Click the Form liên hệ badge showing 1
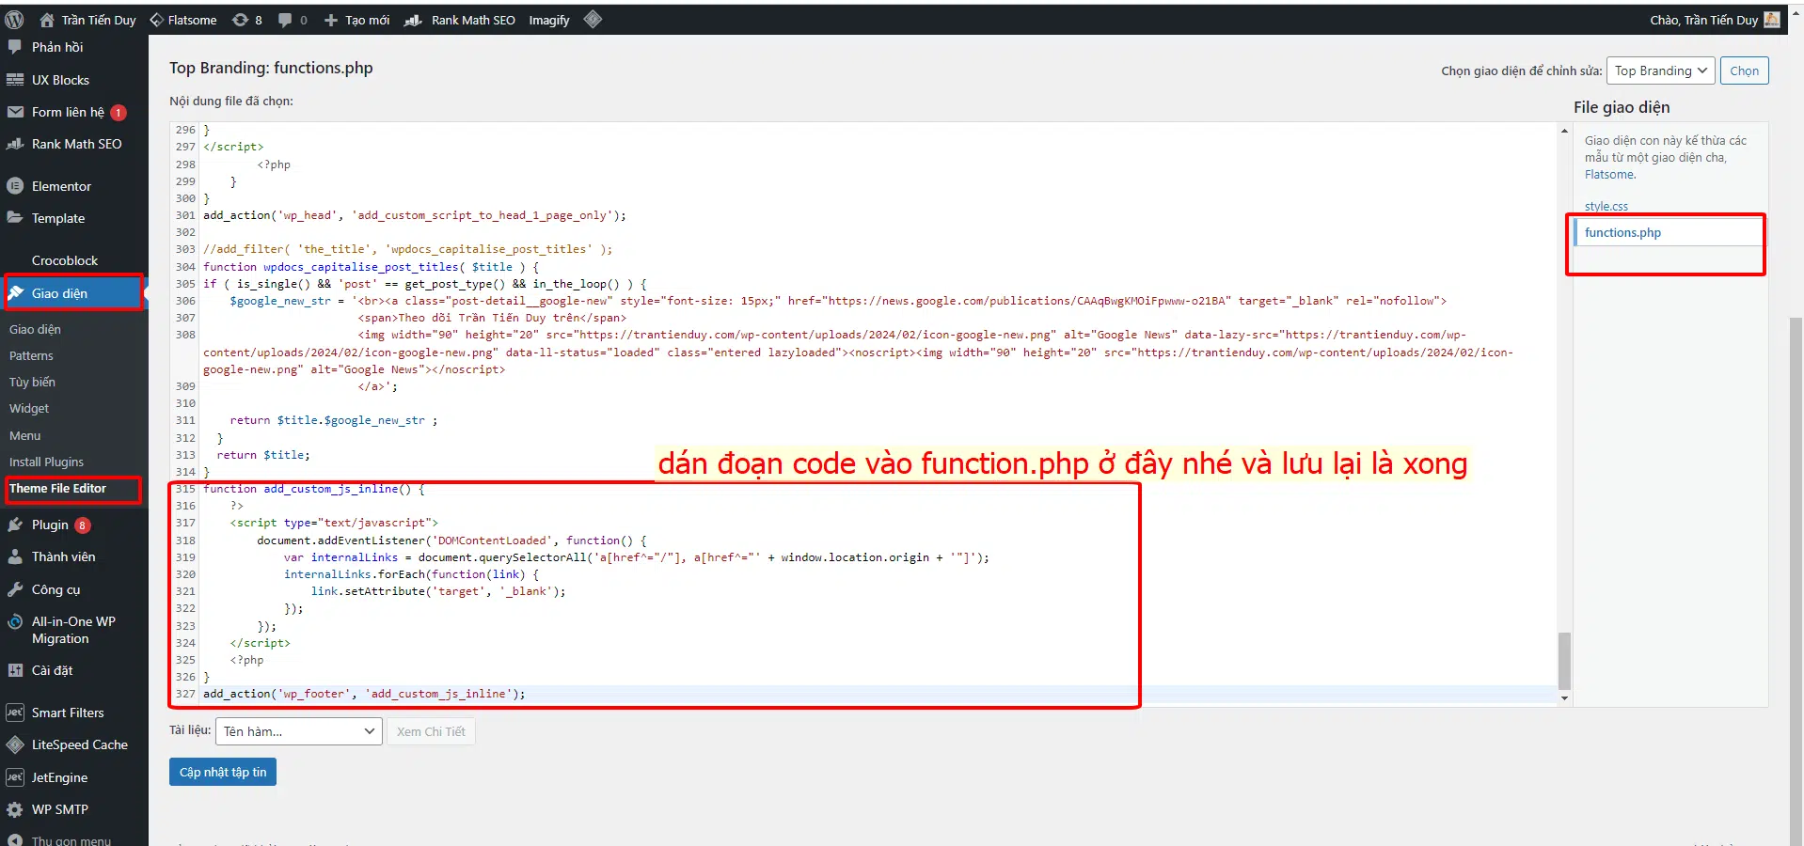The image size is (1804, 846). tap(119, 113)
